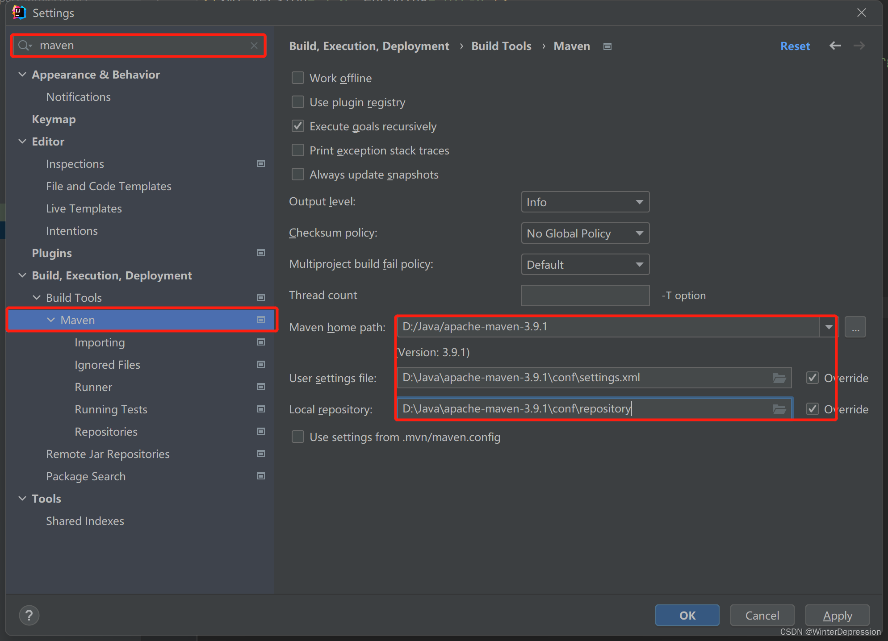Focus the settings search field

[138, 46]
